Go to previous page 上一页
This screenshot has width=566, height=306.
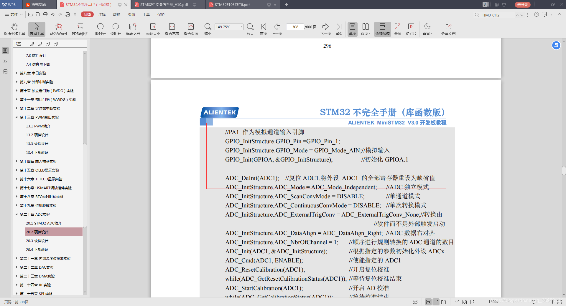277,29
